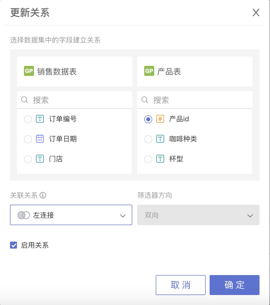Open the 双向 filter direction dropdown
Image resolution: width=270 pixels, height=305 pixels.
pyautogui.click(x=198, y=215)
